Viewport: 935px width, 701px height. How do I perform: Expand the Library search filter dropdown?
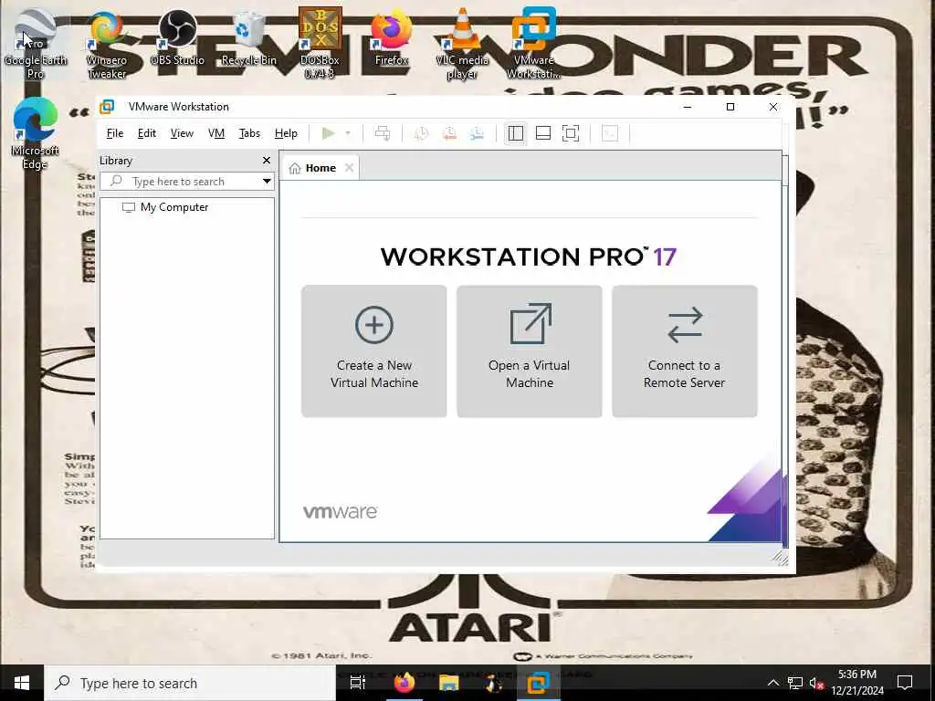point(267,182)
